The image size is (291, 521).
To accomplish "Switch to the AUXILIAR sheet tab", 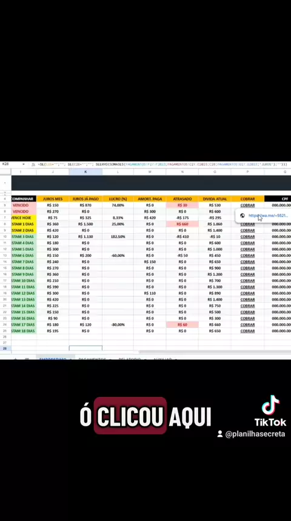I will [162, 359].
